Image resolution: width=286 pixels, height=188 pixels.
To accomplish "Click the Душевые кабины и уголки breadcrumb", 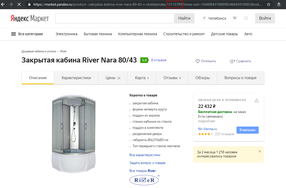I will 39,52.
